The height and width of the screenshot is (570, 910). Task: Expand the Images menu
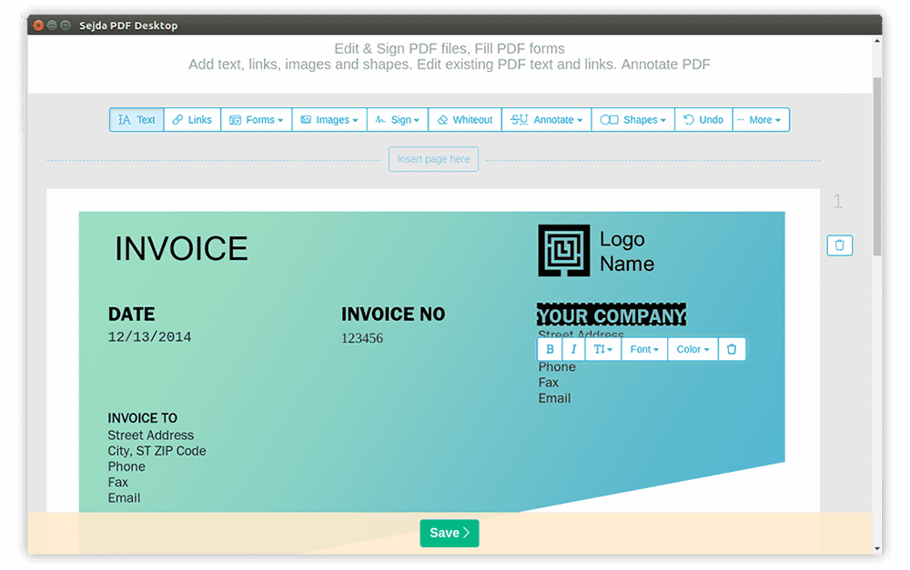pyautogui.click(x=329, y=119)
